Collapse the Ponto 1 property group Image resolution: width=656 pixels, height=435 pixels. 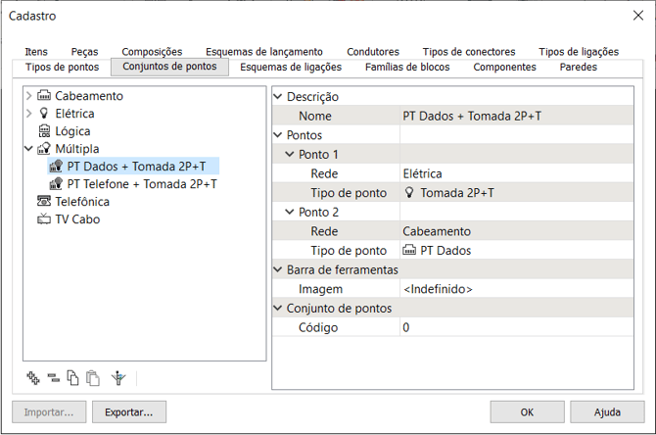pyautogui.click(x=289, y=155)
